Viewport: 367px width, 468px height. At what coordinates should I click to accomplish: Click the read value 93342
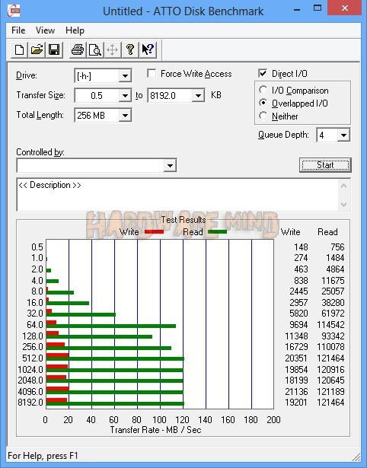click(x=333, y=336)
